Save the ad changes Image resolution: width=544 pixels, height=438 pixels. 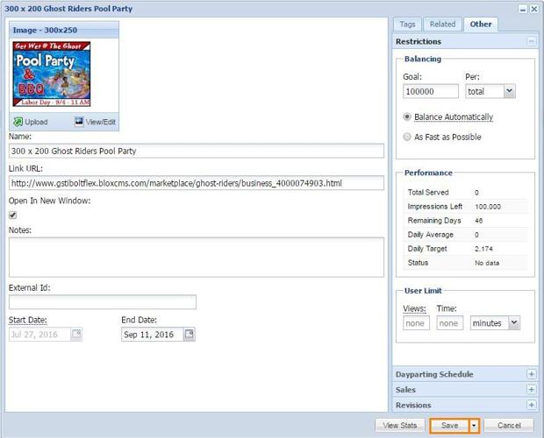449,425
